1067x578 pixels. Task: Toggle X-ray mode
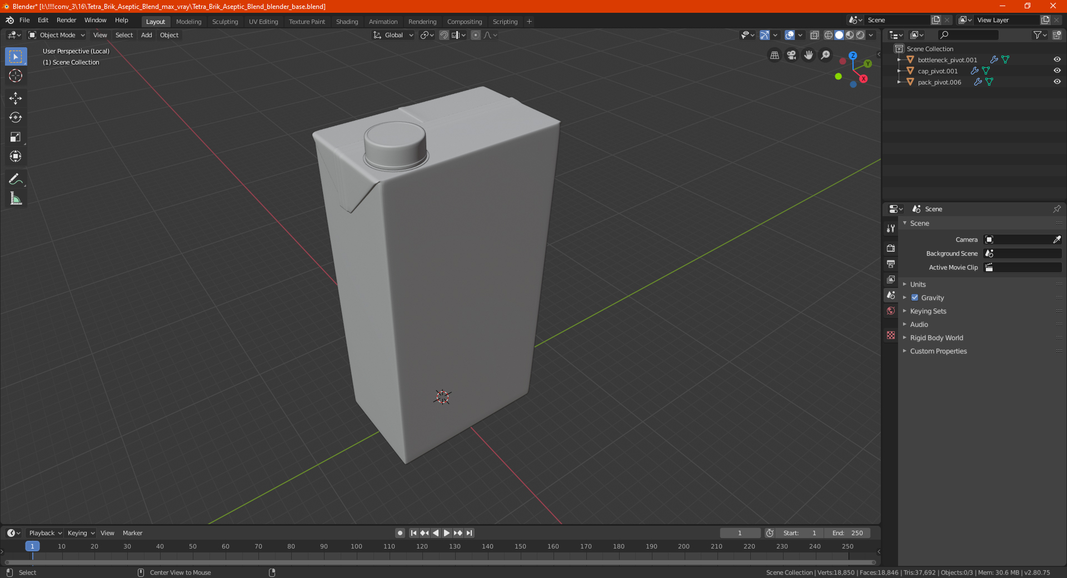tap(815, 35)
